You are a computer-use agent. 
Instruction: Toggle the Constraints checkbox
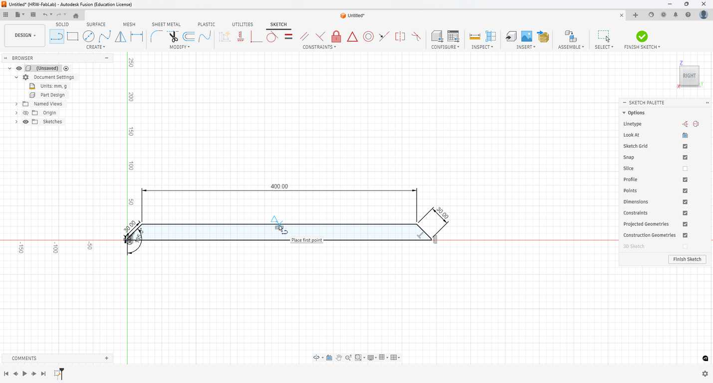(x=685, y=213)
